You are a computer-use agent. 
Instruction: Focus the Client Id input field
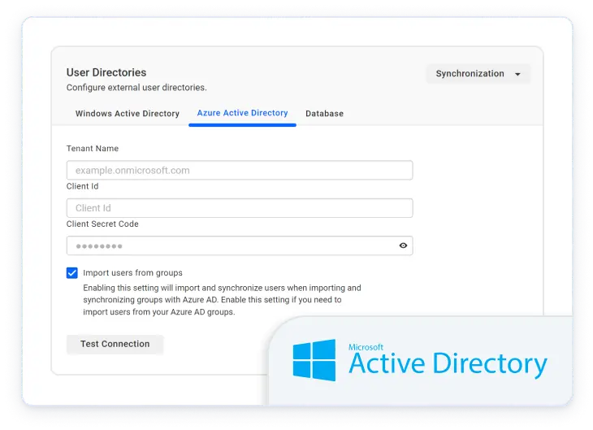pos(240,208)
